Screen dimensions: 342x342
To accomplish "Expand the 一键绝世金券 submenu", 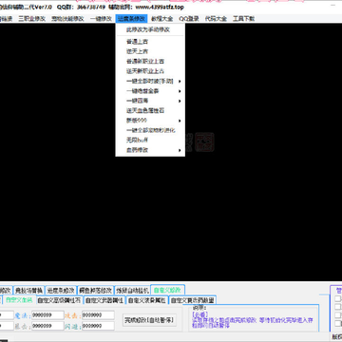I will coord(150,91).
